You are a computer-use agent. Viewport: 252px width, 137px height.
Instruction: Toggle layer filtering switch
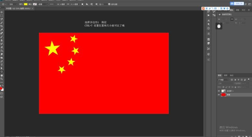[x=248, y=79]
